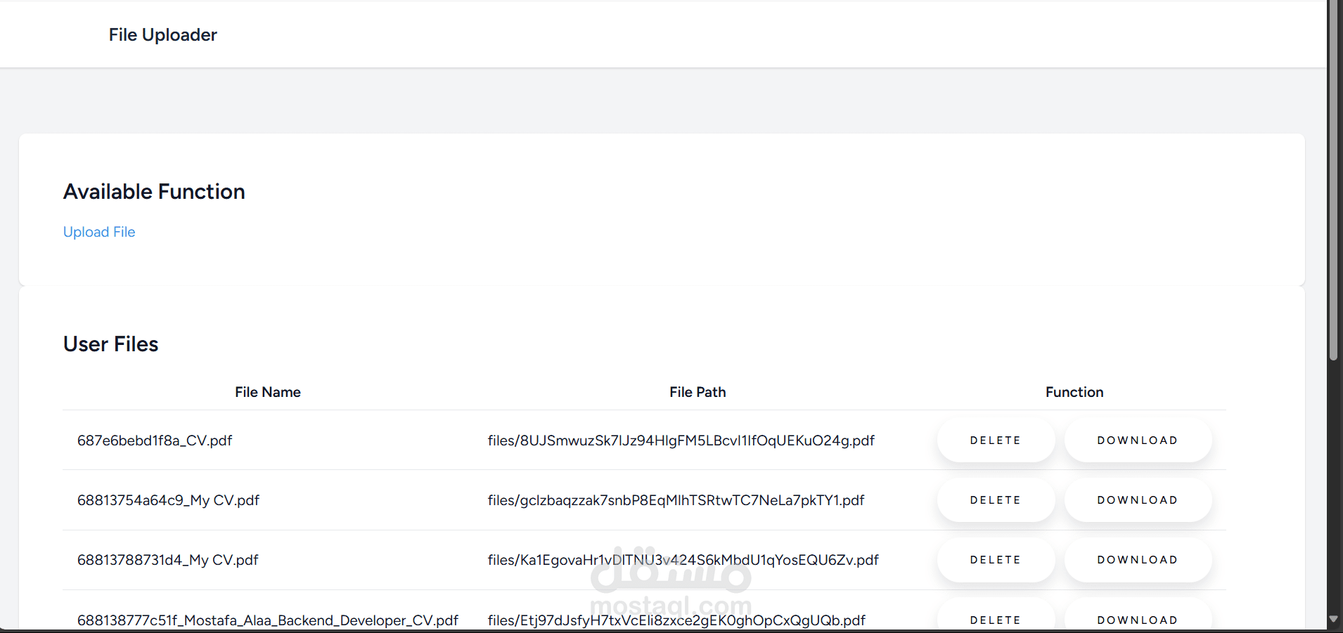The width and height of the screenshot is (1343, 633).
Task: Select path files/8UJSmwuzSk7lJz94HlgFM5LBcvl1lfOqUEKuO24g.pdf
Action: click(x=681, y=441)
